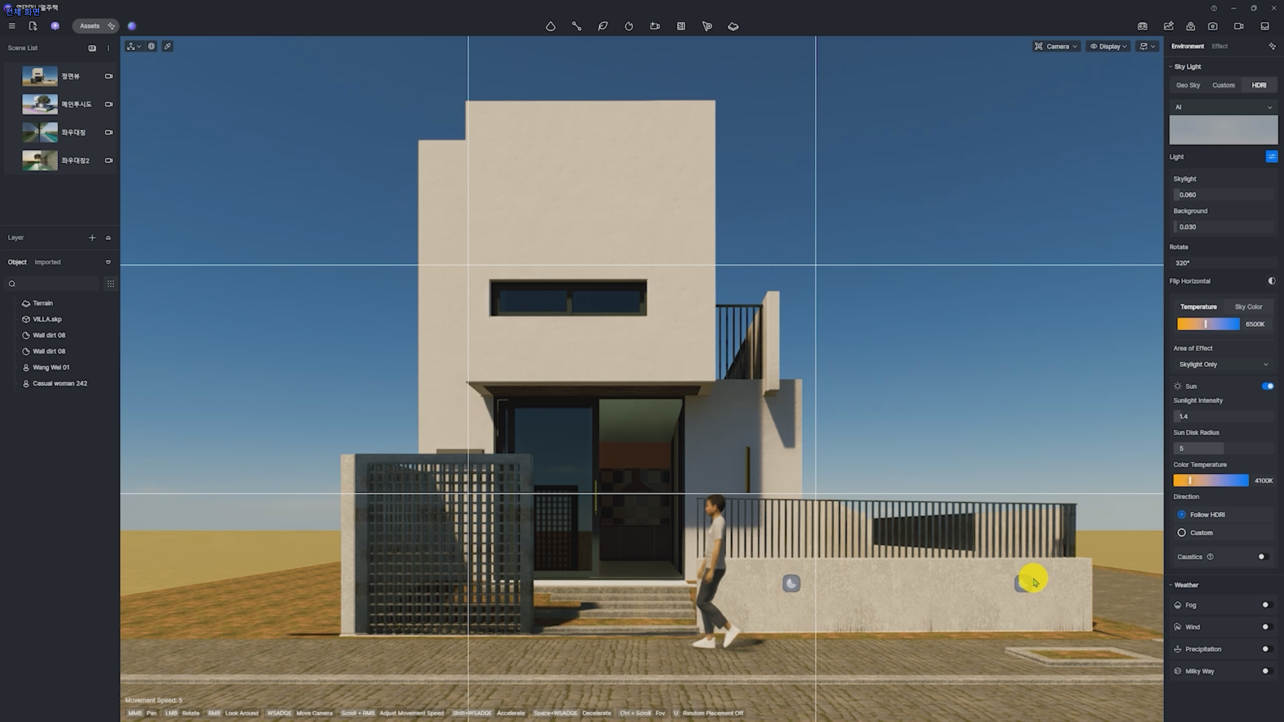This screenshot has height=722, width=1284.
Task: Click camera icon beside 정면뷰 scene
Action: pyautogui.click(x=108, y=76)
